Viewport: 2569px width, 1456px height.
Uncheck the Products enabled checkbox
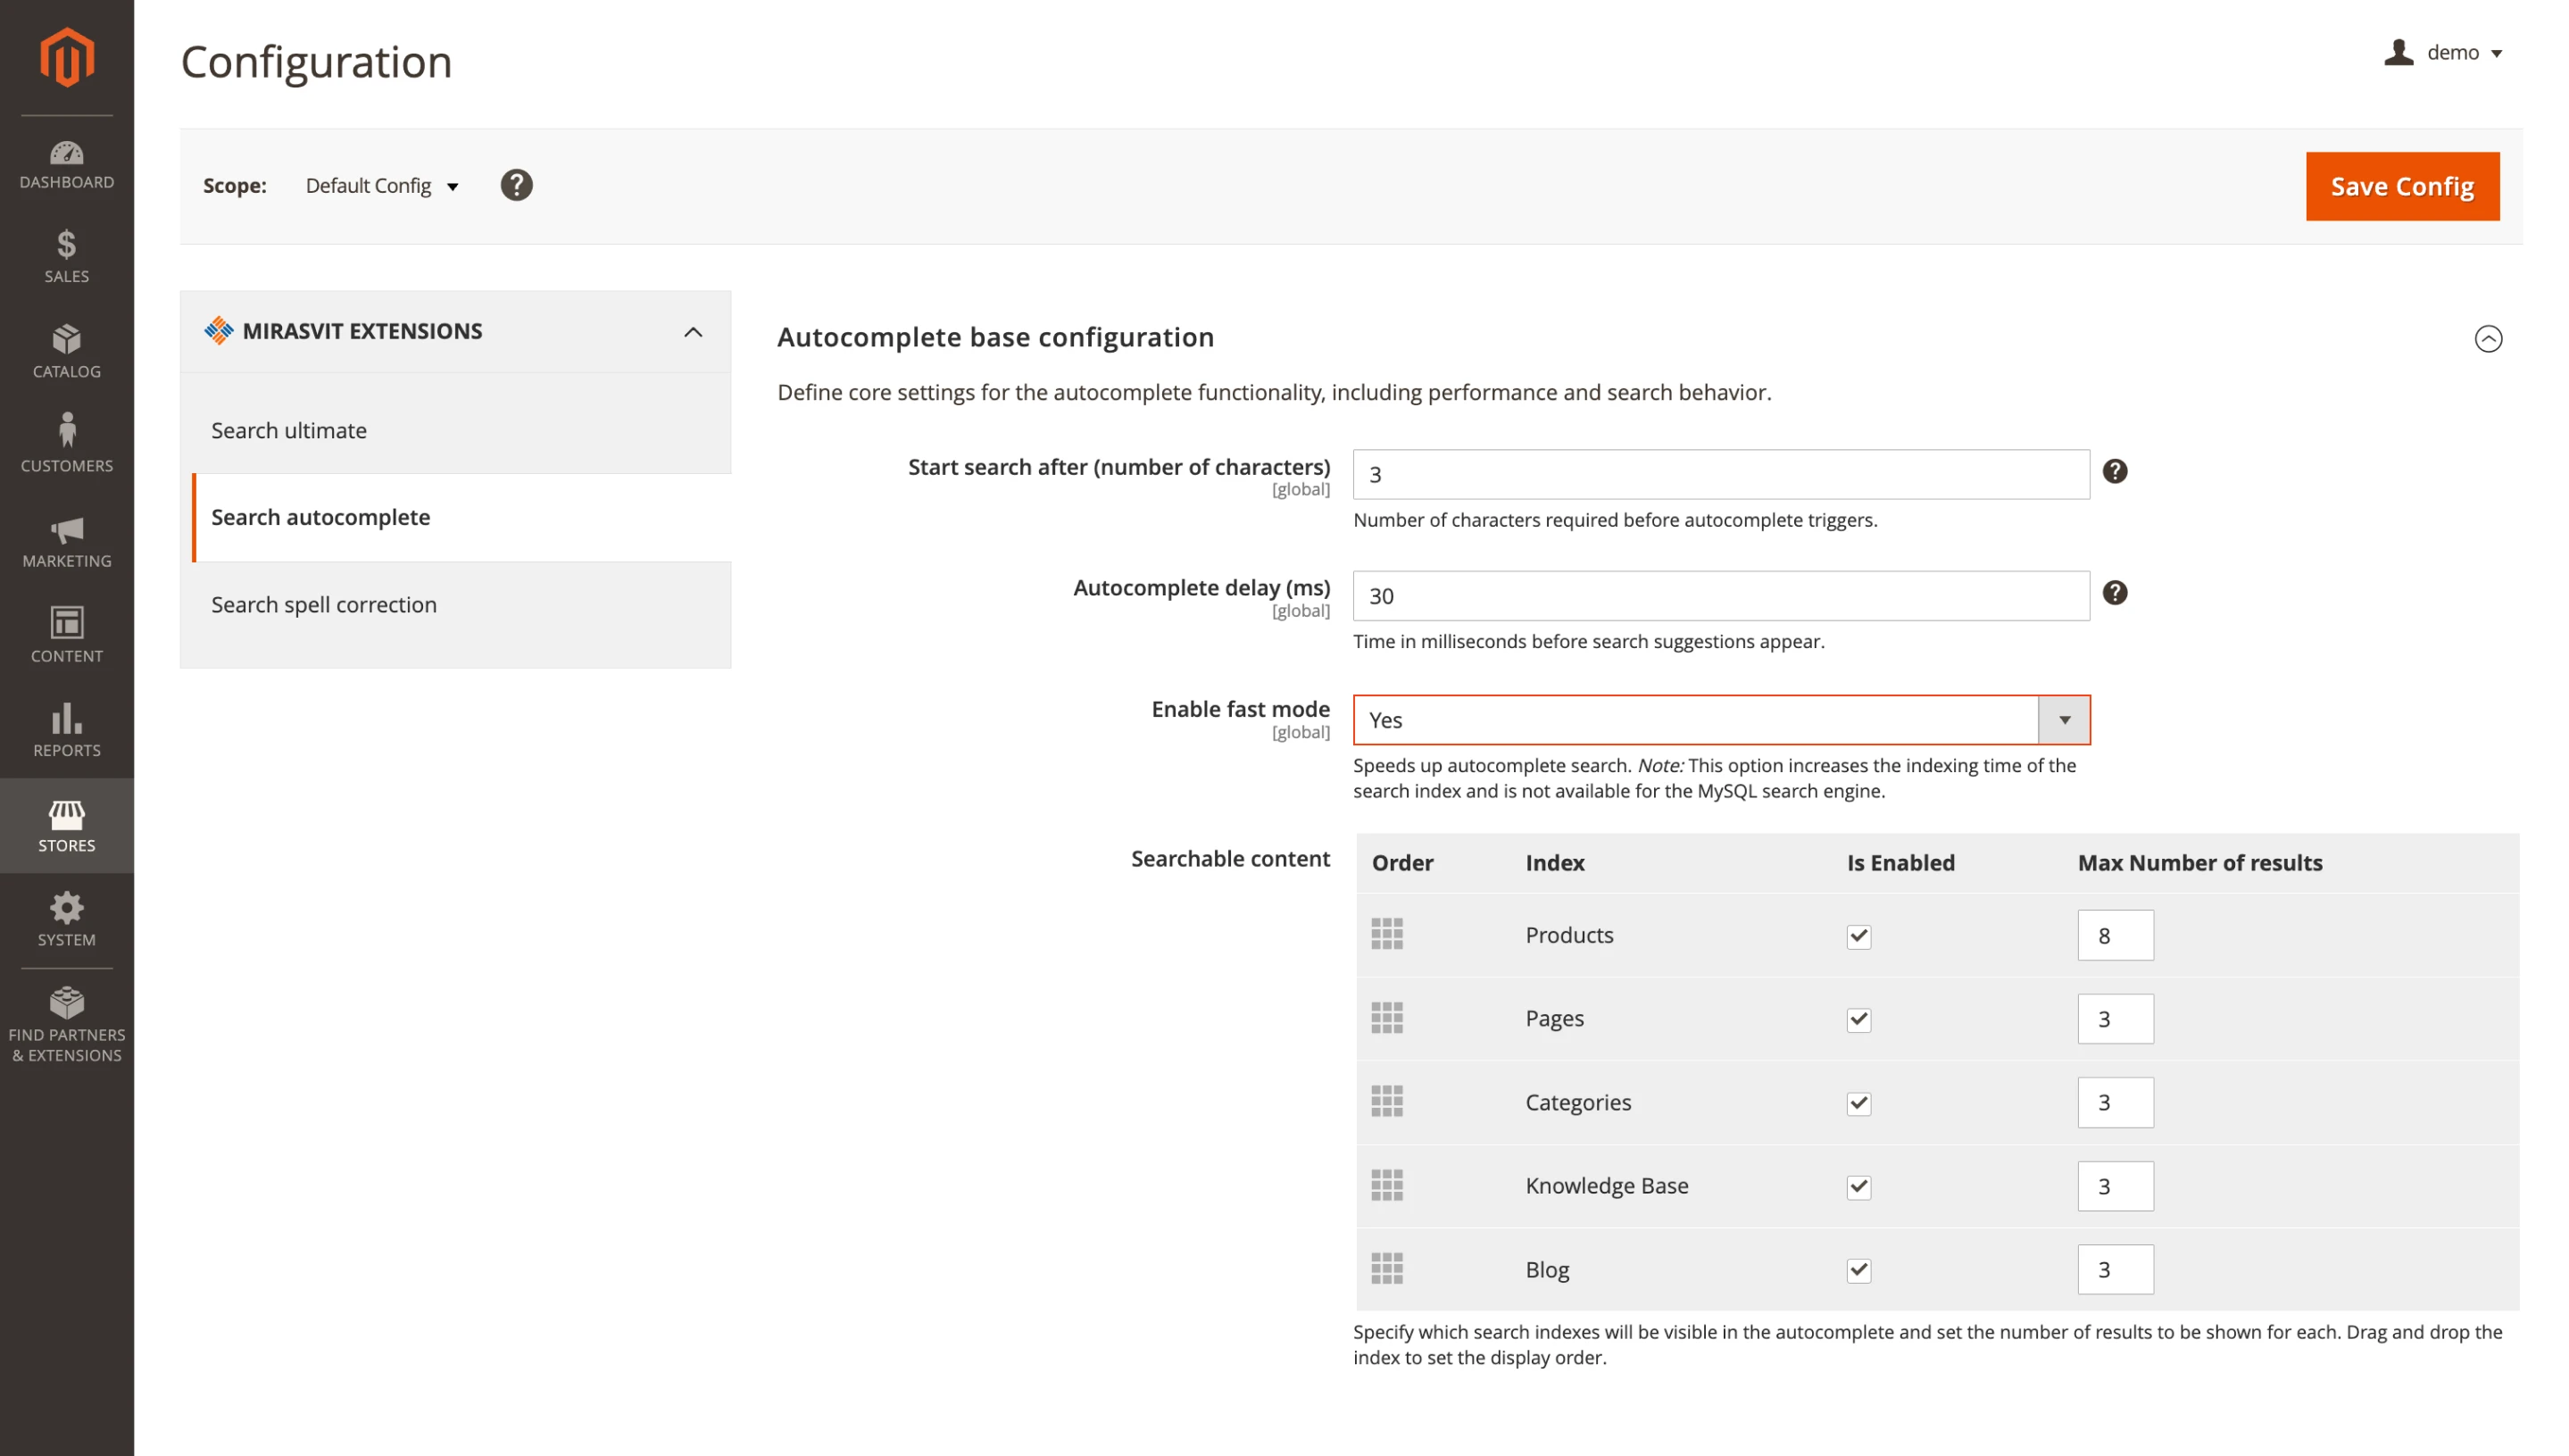tap(1858, 936)
